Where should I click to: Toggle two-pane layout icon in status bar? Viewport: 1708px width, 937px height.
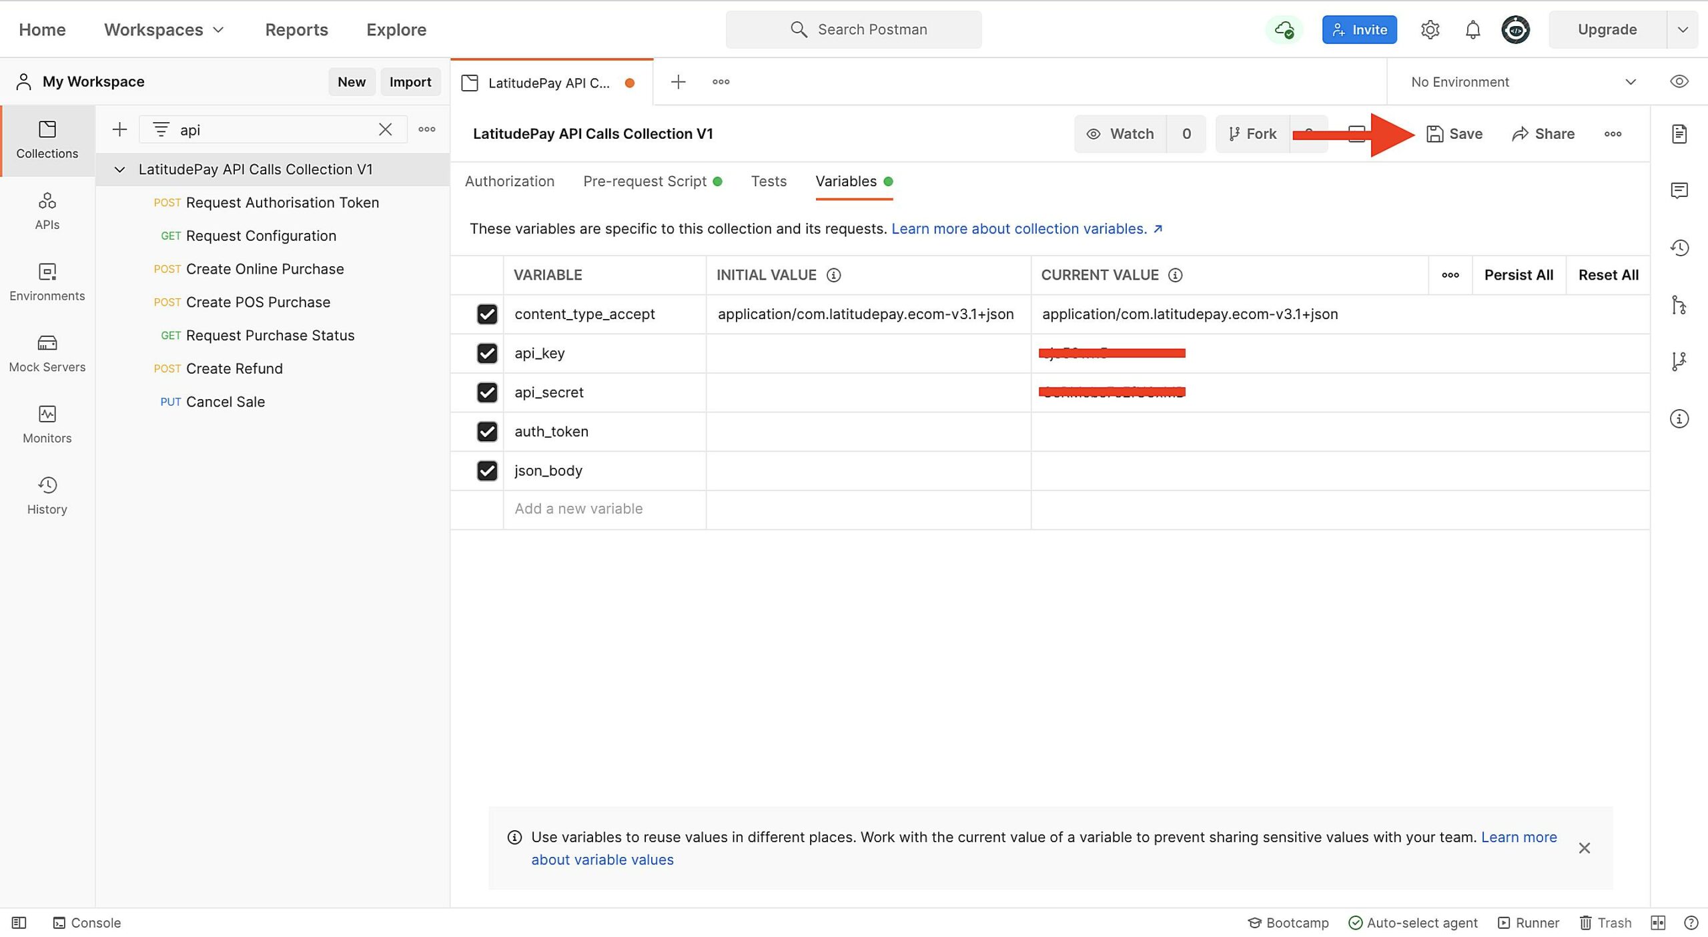[x=1658, y=922]
